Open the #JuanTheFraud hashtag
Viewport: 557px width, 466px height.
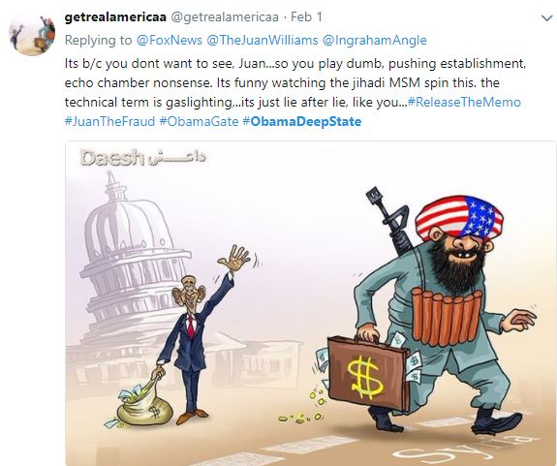(x=109, y=121)
